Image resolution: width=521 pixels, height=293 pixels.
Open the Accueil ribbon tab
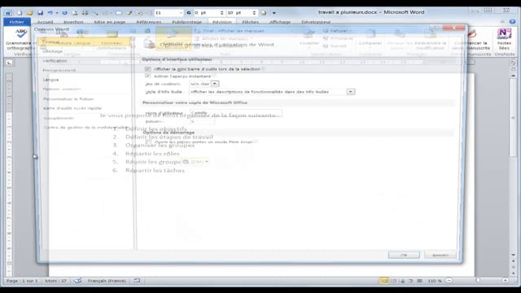(x=45, y=22)
